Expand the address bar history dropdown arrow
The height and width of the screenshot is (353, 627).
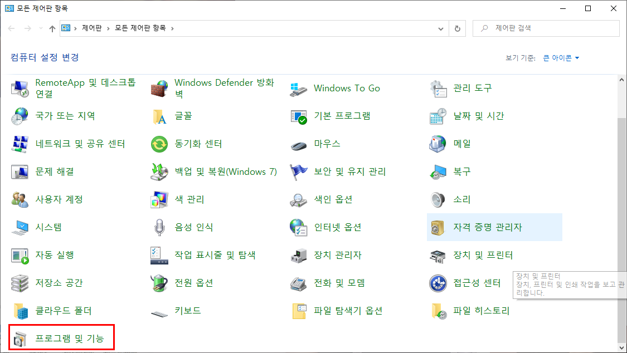click(x=441, y=28)
